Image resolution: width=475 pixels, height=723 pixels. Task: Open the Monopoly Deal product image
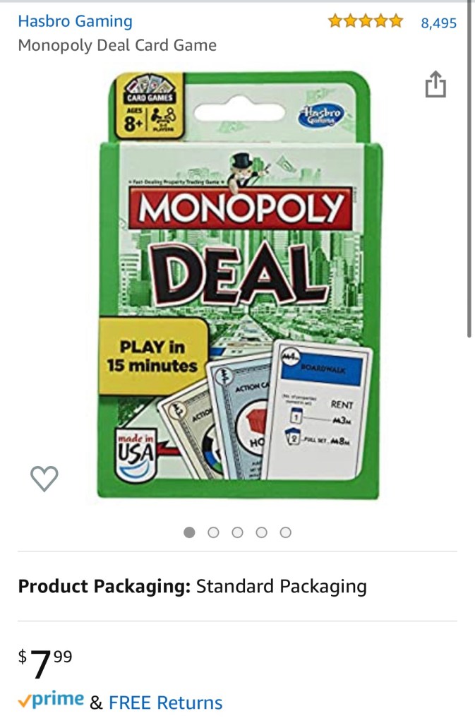pos(239,285)
